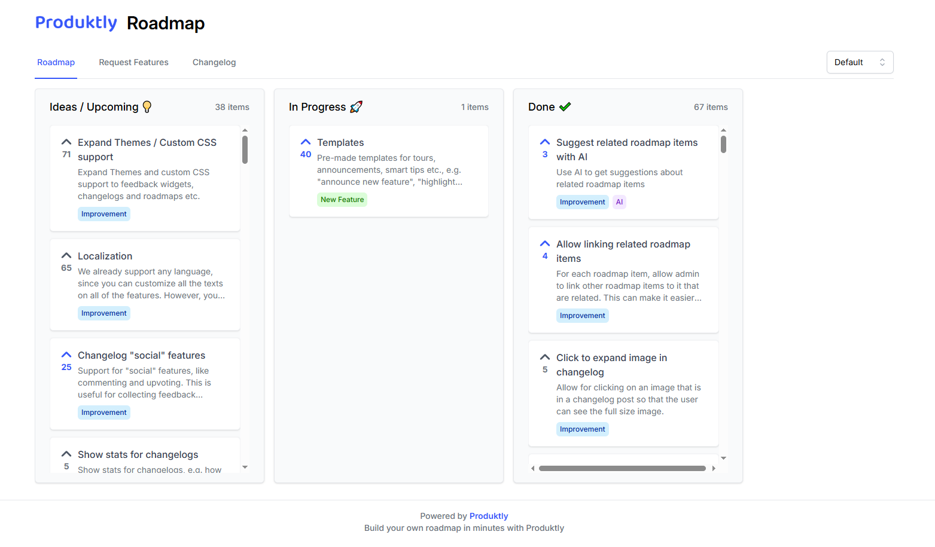Upvote Click to expand image in changelog
Image resolution: width=935 pixels, height=547 pixels.
pyautogui.click(x=545, y=358)
